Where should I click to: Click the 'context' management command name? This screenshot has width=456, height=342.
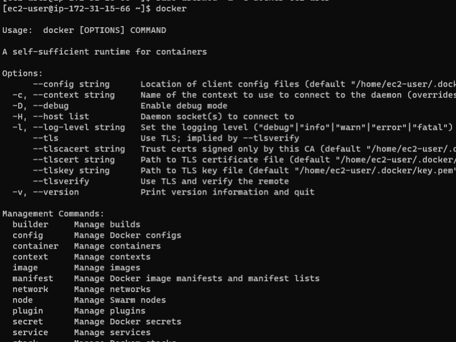click(x=32, y=257)
